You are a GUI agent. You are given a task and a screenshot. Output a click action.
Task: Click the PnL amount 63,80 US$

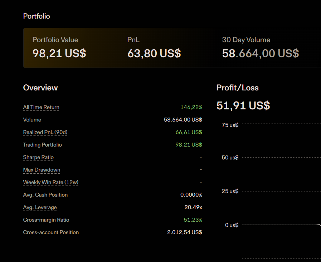point(154,53)
